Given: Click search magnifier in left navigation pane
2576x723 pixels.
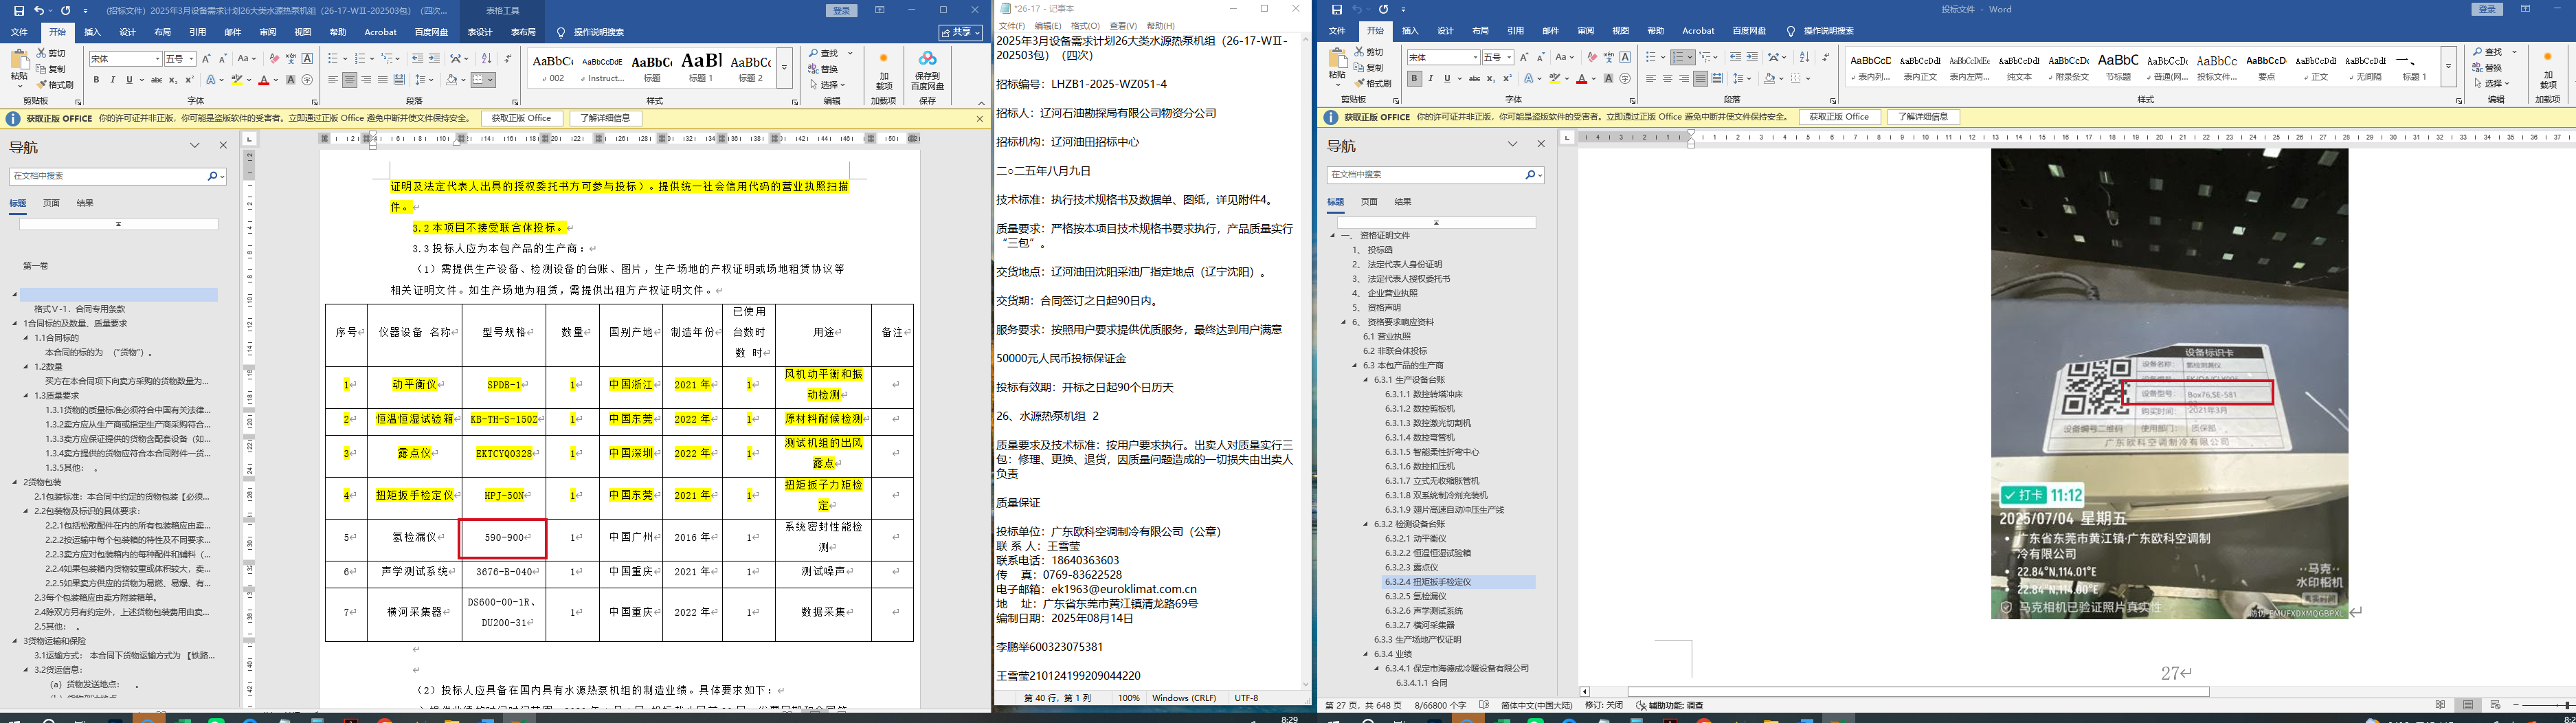Looking at the screenshot, I should click(213, 176).
